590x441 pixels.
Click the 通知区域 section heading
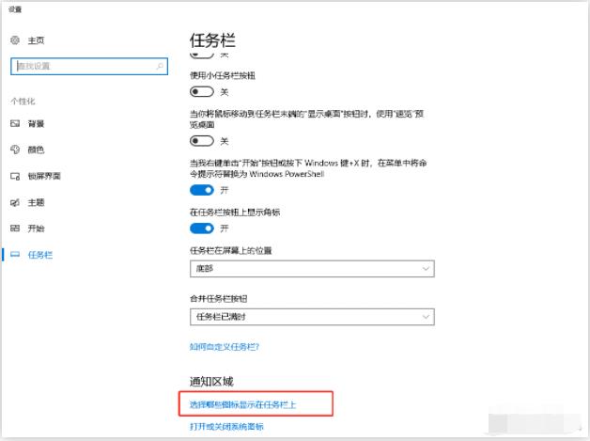coord(211,382)
